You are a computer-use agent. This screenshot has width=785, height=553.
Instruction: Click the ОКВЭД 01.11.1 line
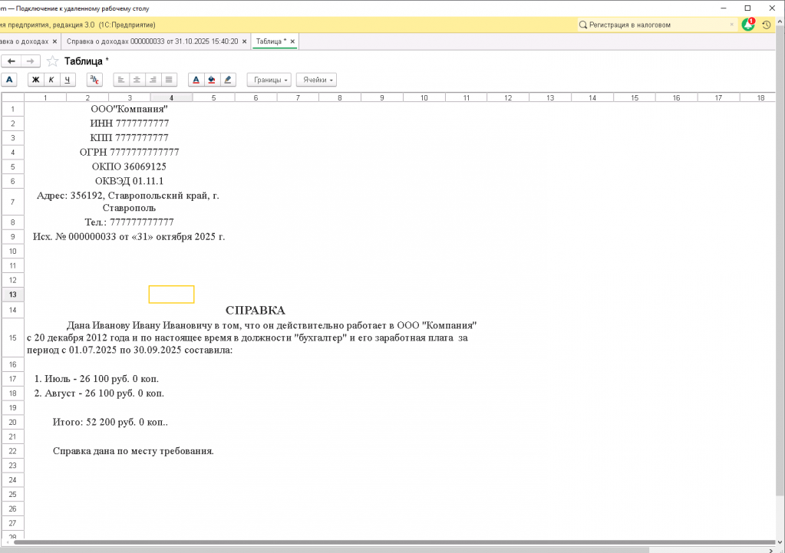click(129, 181)
